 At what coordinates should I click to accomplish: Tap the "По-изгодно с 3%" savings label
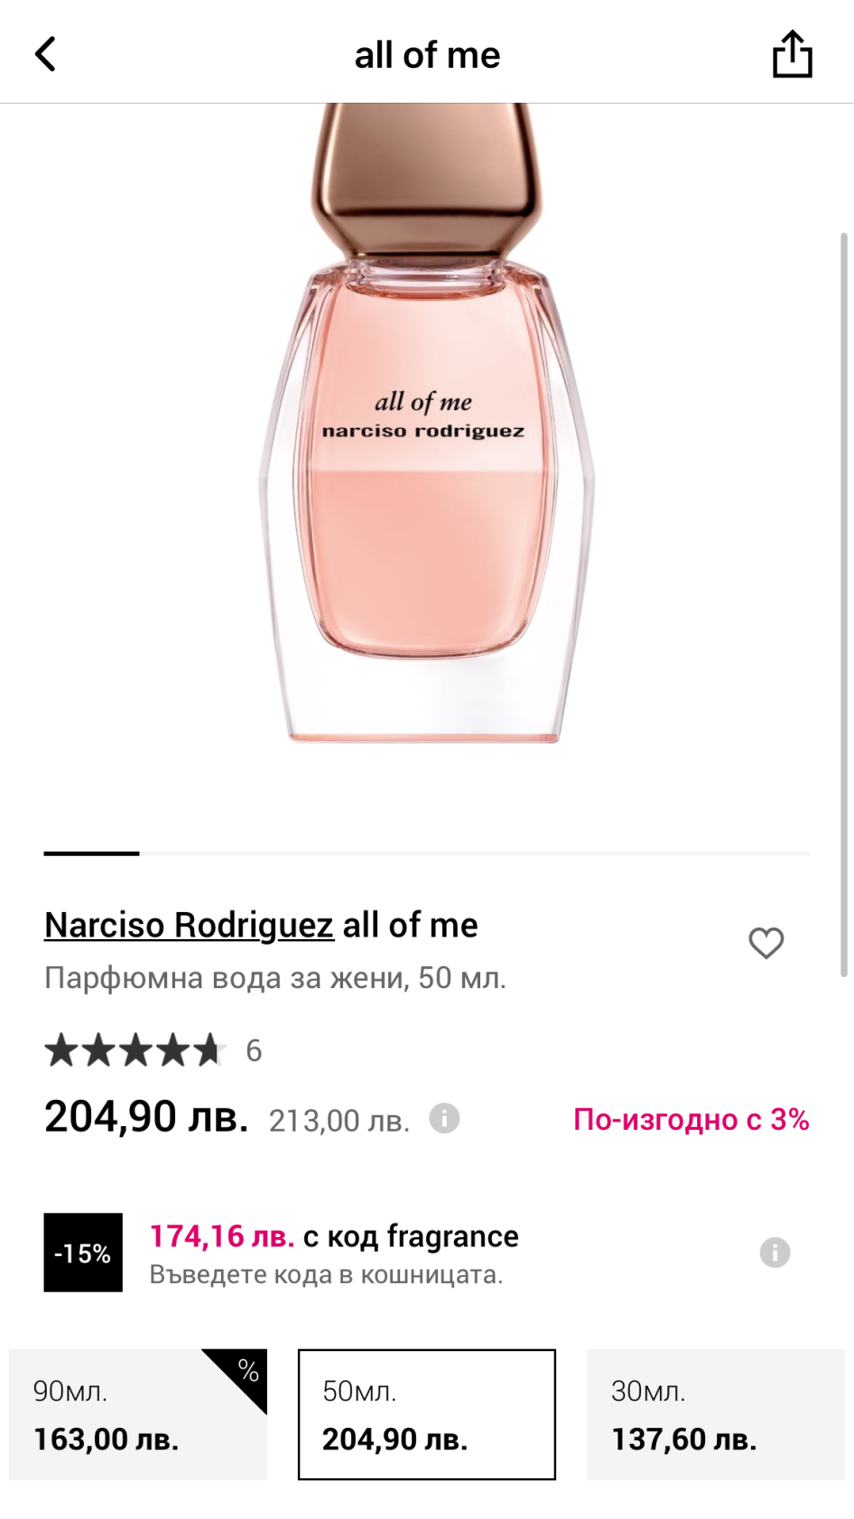(x=691, y=1120)
